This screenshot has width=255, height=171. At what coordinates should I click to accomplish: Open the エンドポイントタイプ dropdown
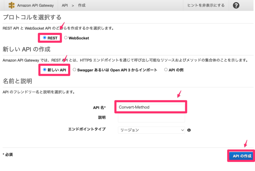click(151, 130)
